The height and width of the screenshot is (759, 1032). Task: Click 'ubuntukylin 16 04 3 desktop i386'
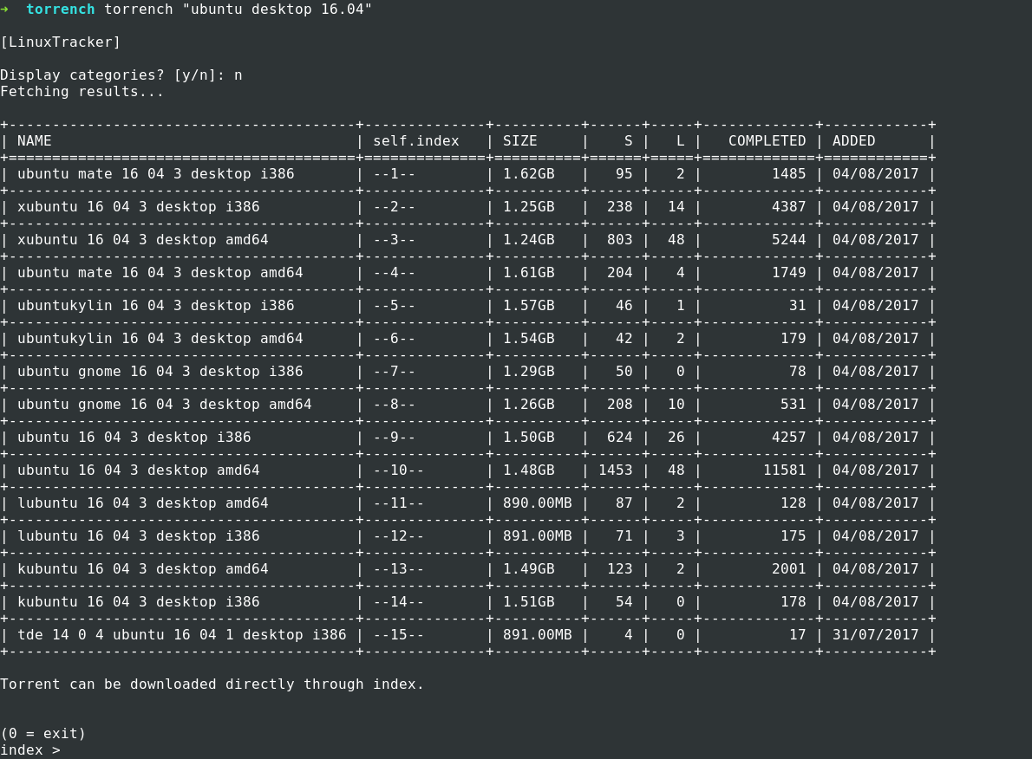[156, 306]
